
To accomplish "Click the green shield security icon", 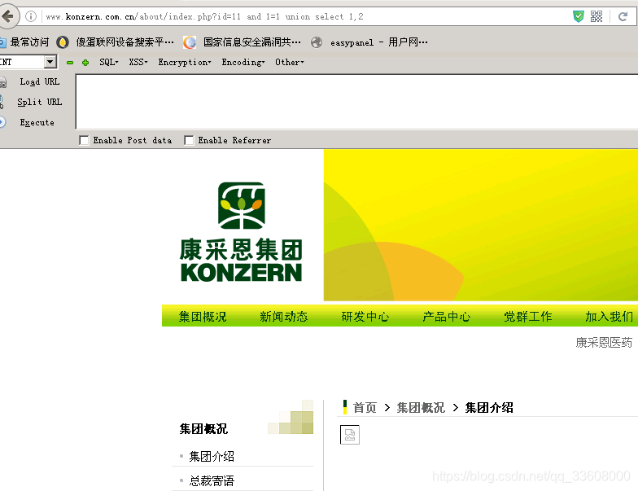I will (578, 16).
